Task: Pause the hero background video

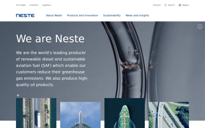Action: click(200, 27)
